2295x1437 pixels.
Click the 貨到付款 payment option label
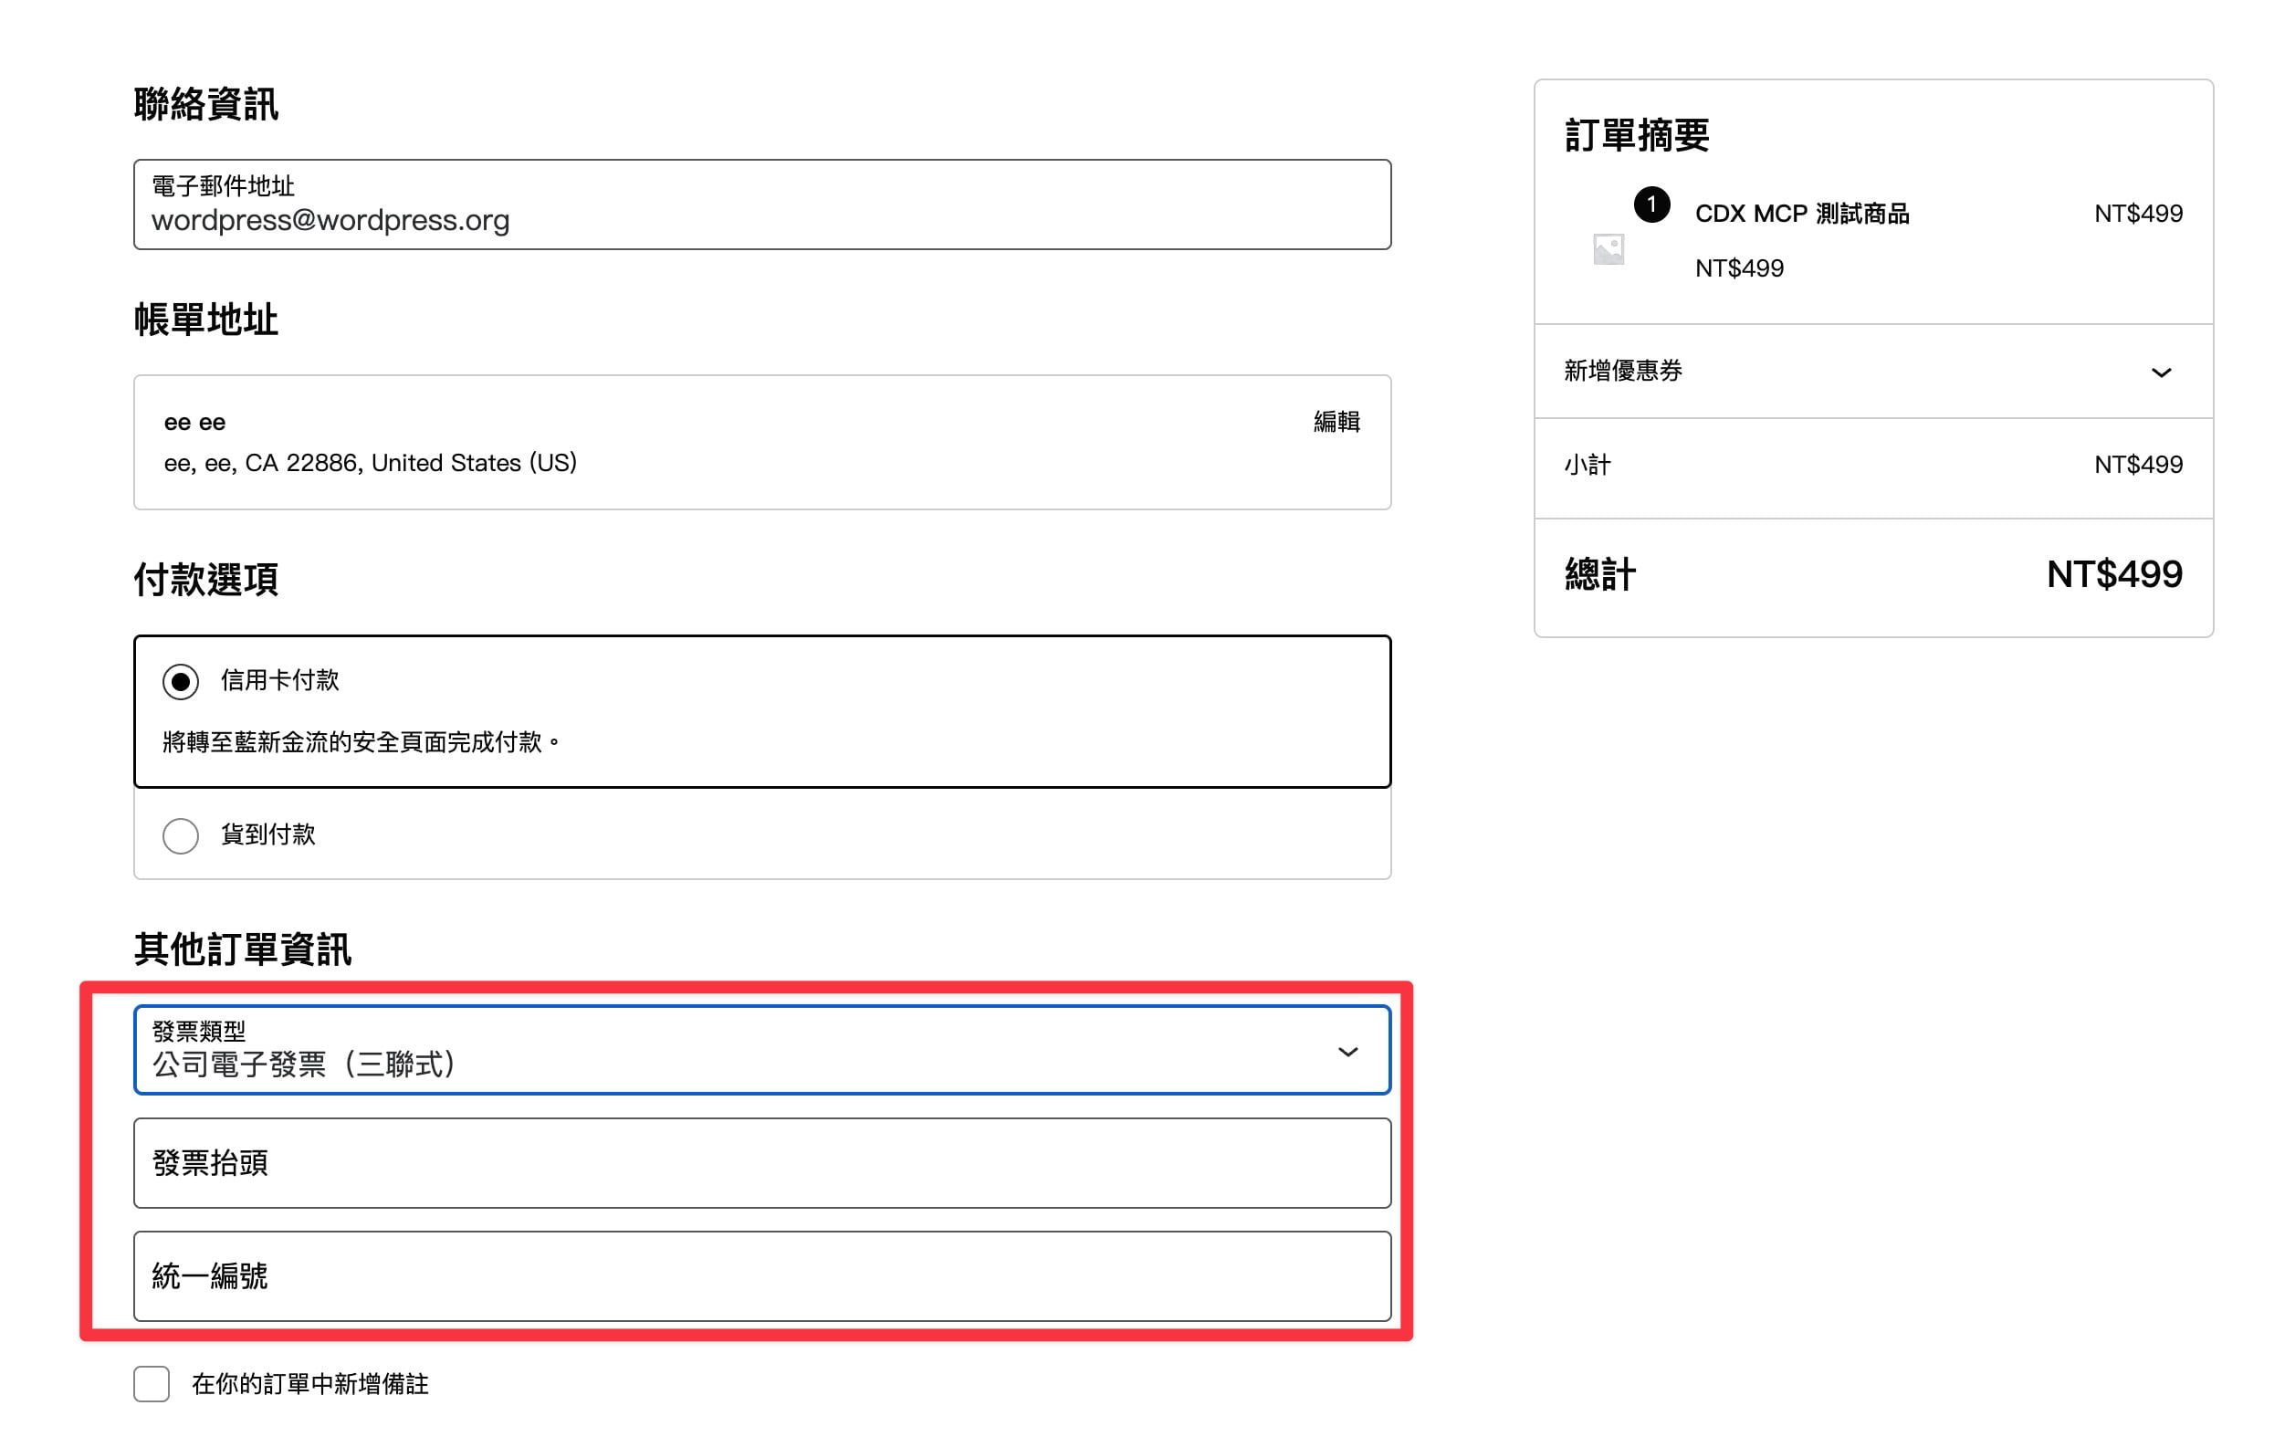(x=268, y=834)
